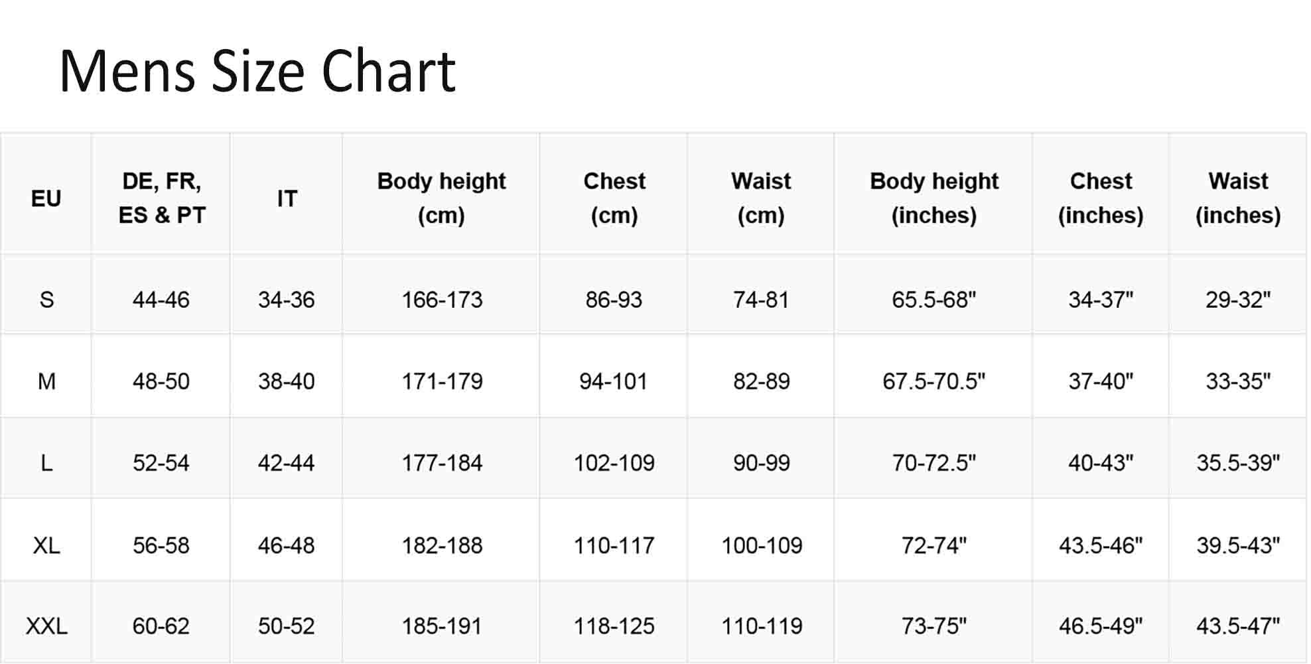Select the 72-74" body height cell

tap(933, 545)
